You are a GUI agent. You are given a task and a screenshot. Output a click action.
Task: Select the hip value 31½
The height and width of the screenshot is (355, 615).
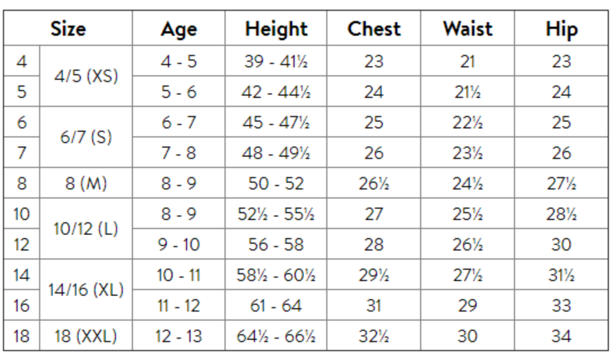point(561,275)
